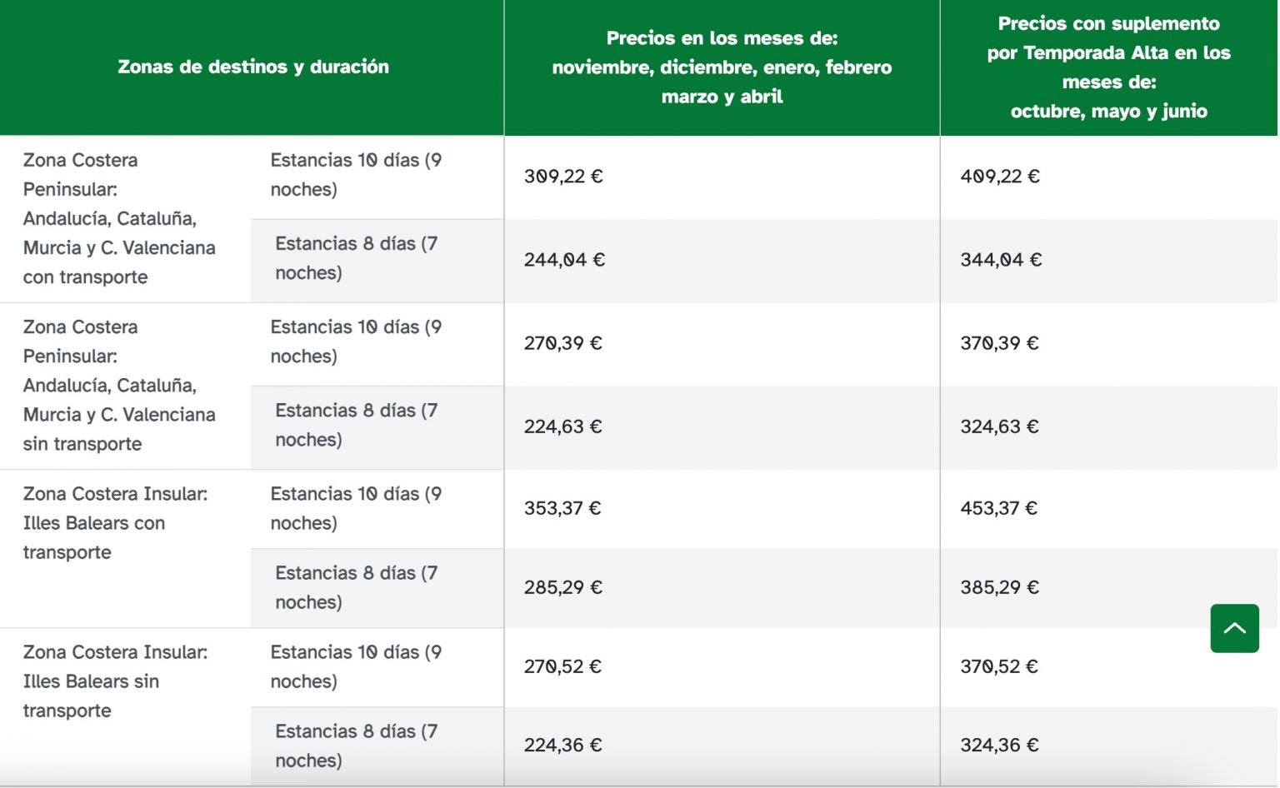Select 'Zona Costera Insular: Illes Balears con transporte'
This screenshot has width=1280, height=788.
(x=114, y=522)
